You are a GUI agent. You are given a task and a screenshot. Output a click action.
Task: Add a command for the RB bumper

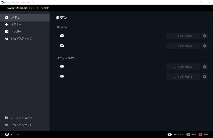click(183, 46)
